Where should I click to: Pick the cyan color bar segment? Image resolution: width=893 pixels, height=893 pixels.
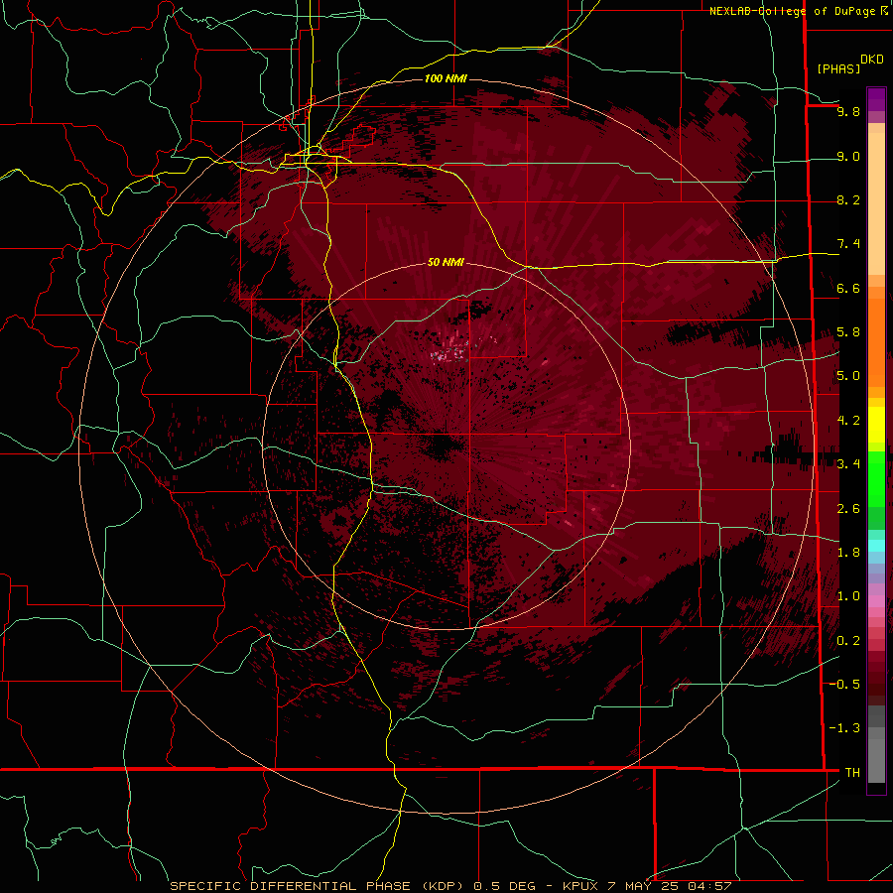pyautogui.click(x=876, y=546)
